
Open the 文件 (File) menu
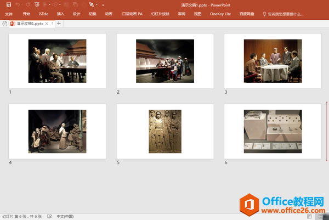9,14
